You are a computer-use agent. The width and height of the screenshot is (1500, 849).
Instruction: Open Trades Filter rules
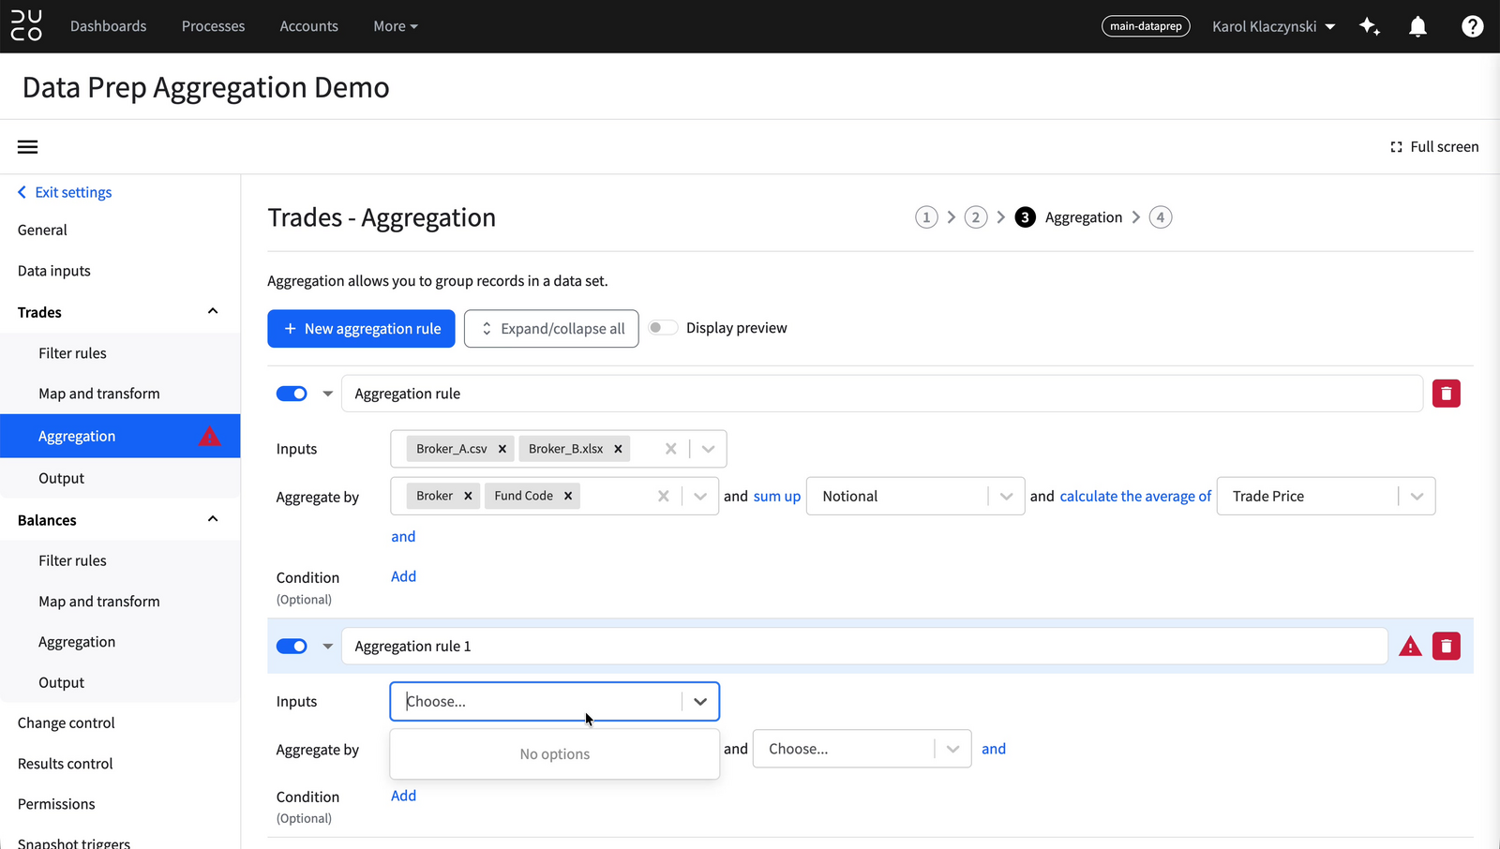(72, 353)
